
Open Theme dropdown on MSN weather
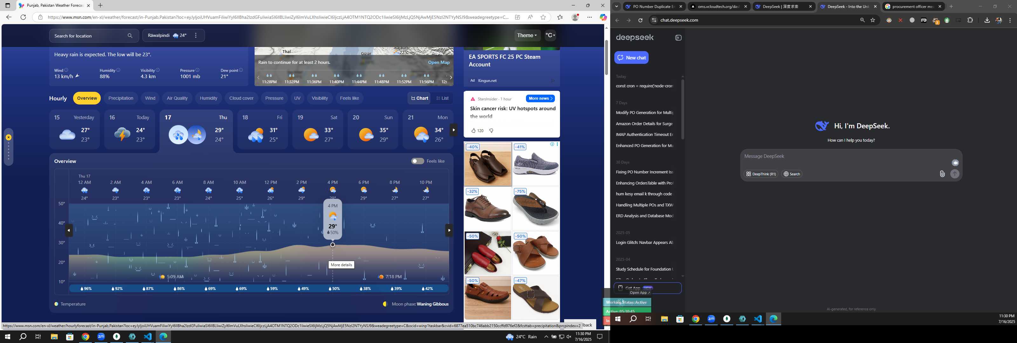coord(527,36)
